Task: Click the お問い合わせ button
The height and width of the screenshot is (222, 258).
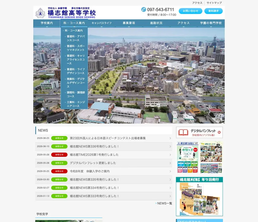Action: click(x=191, y=11)
